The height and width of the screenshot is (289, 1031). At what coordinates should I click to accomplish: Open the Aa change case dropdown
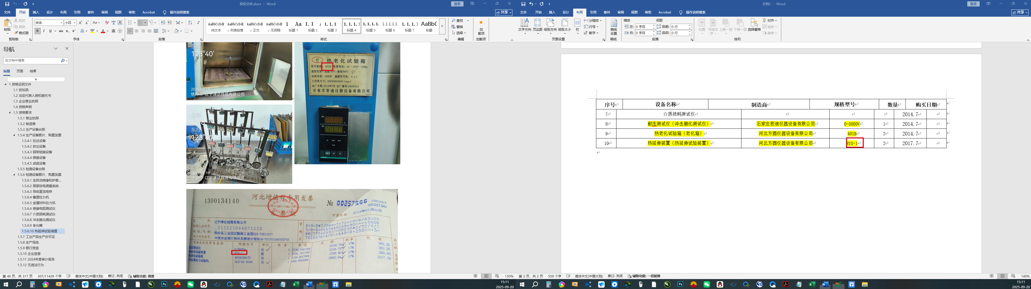click(x=97, y=23)
